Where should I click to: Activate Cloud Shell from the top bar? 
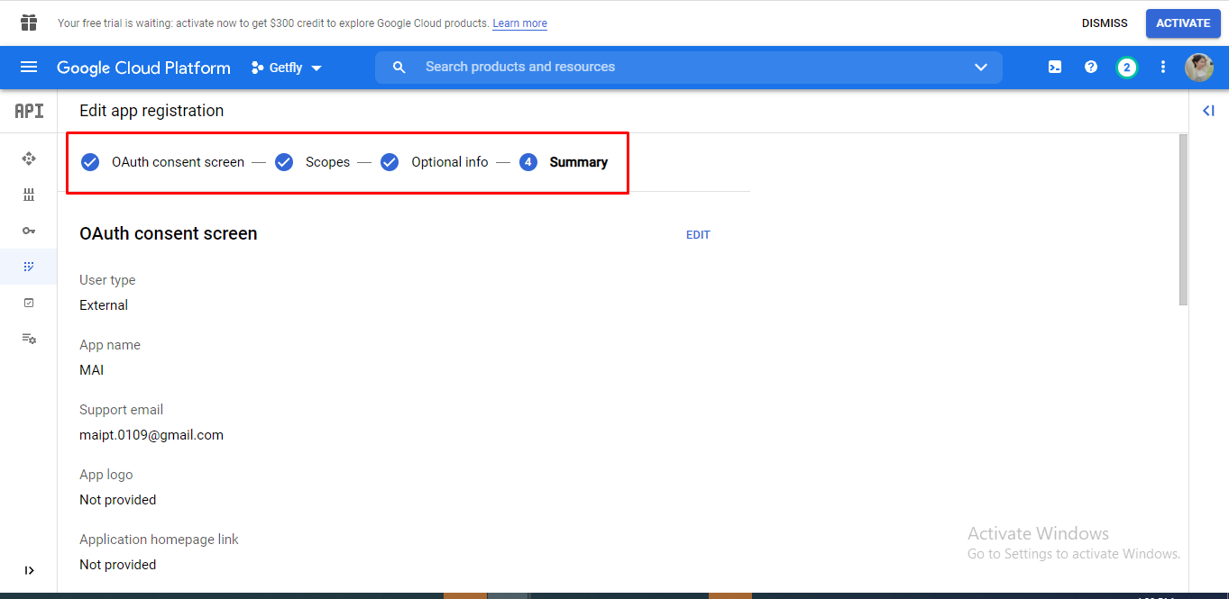point(1054,68)
